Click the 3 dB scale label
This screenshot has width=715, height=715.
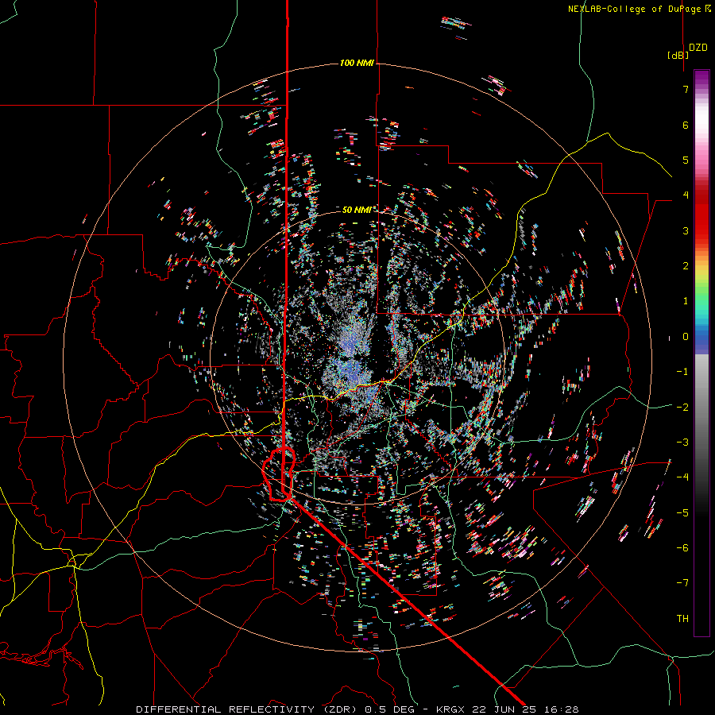point(686,230)
